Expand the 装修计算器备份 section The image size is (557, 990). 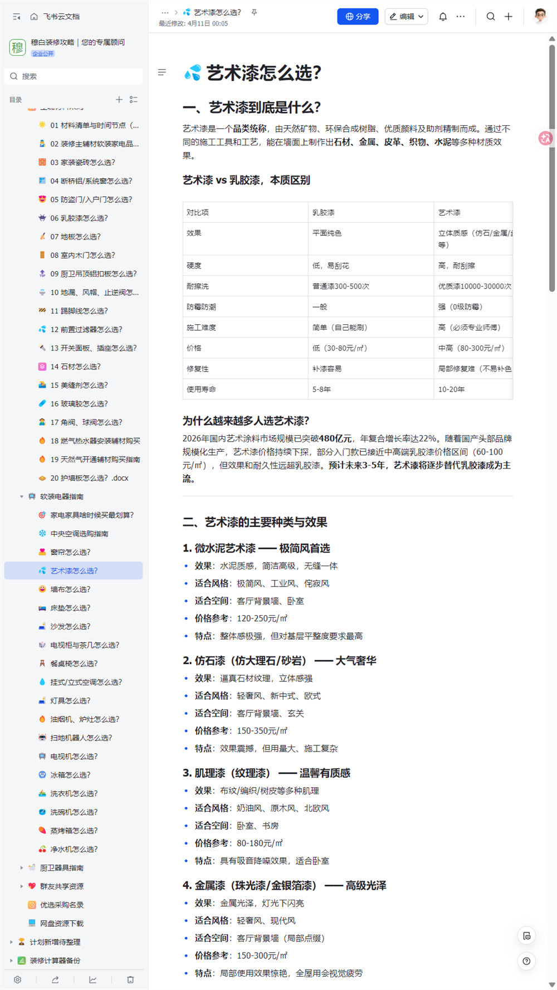pyautogui.click(x=11, y=960)
